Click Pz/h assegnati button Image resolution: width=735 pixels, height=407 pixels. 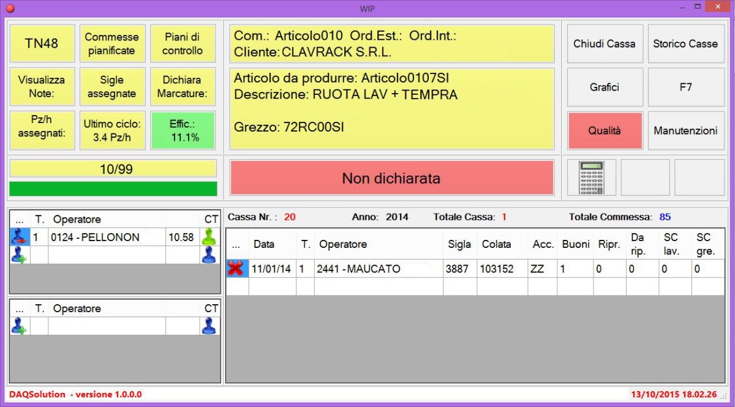pyautogui.click(x=42, y=130)
